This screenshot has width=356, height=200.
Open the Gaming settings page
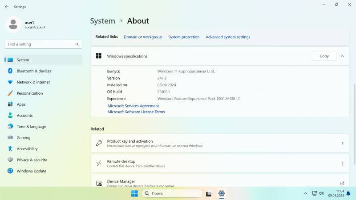[x=43, y=138]
